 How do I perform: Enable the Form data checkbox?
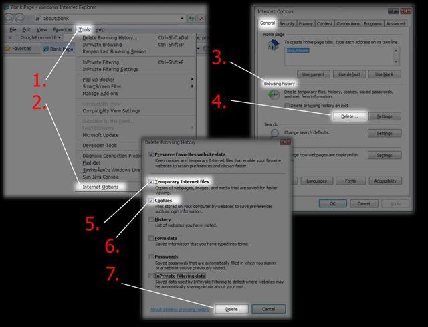tap(151, 238)
